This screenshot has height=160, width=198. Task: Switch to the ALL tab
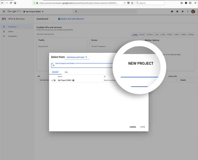pos(66,72)
